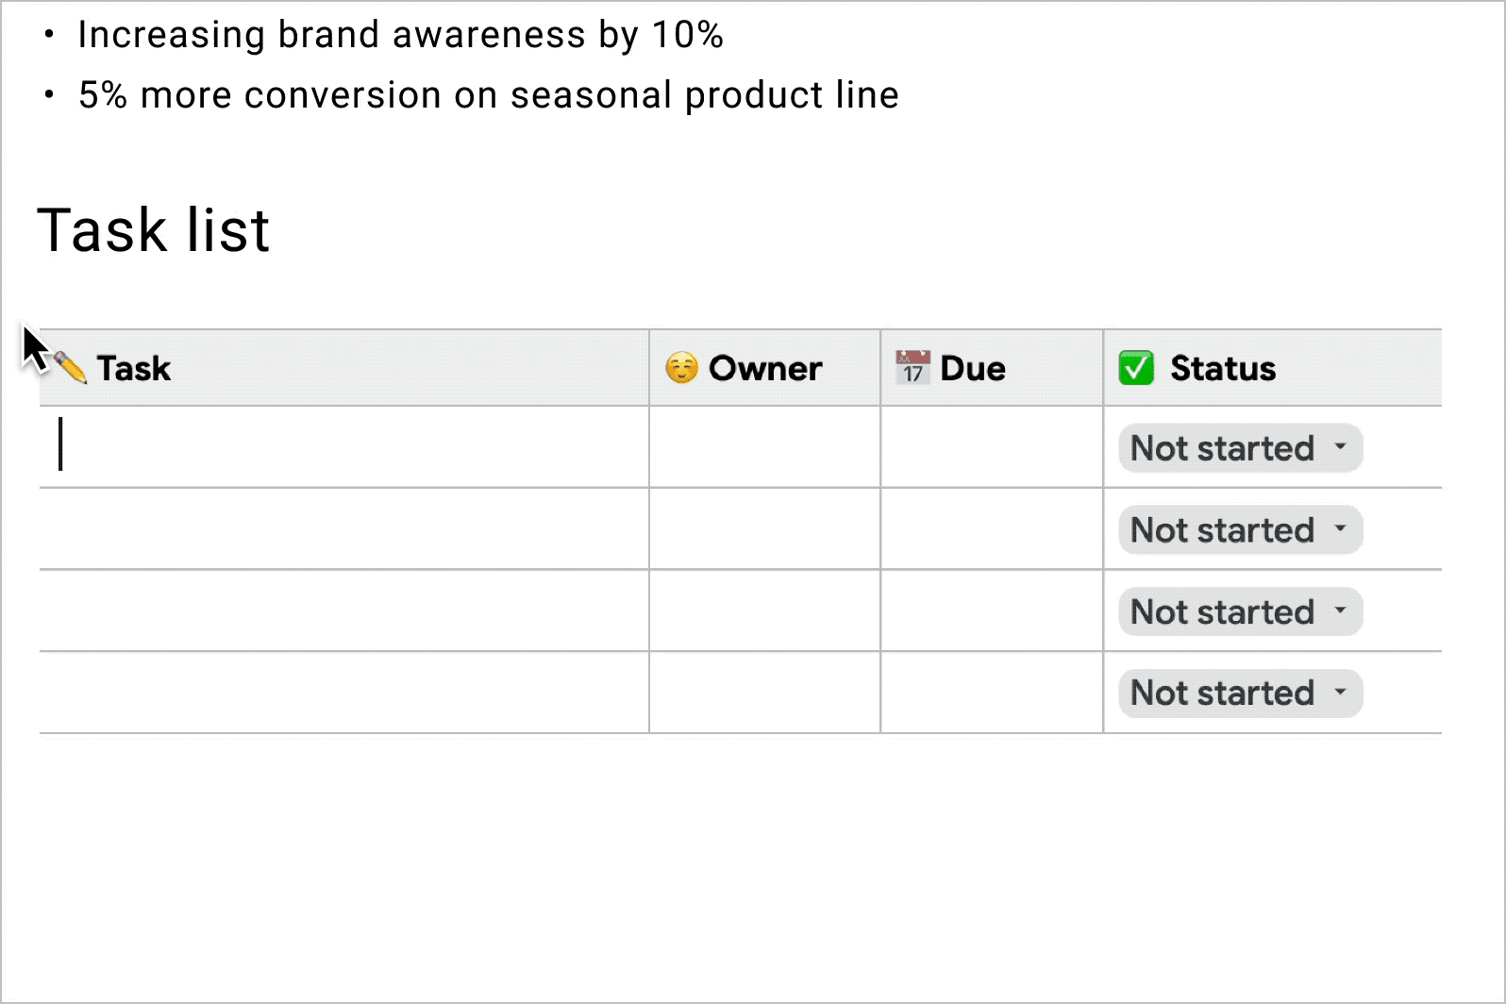Select the fourth row's Owner cell

point(764,693)
